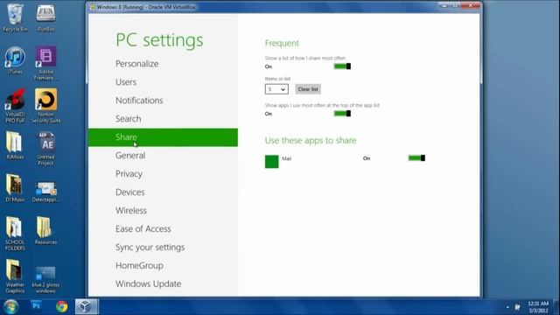Click the 'Frequent' heading text

pyautogui.click(x=282, y=43)
